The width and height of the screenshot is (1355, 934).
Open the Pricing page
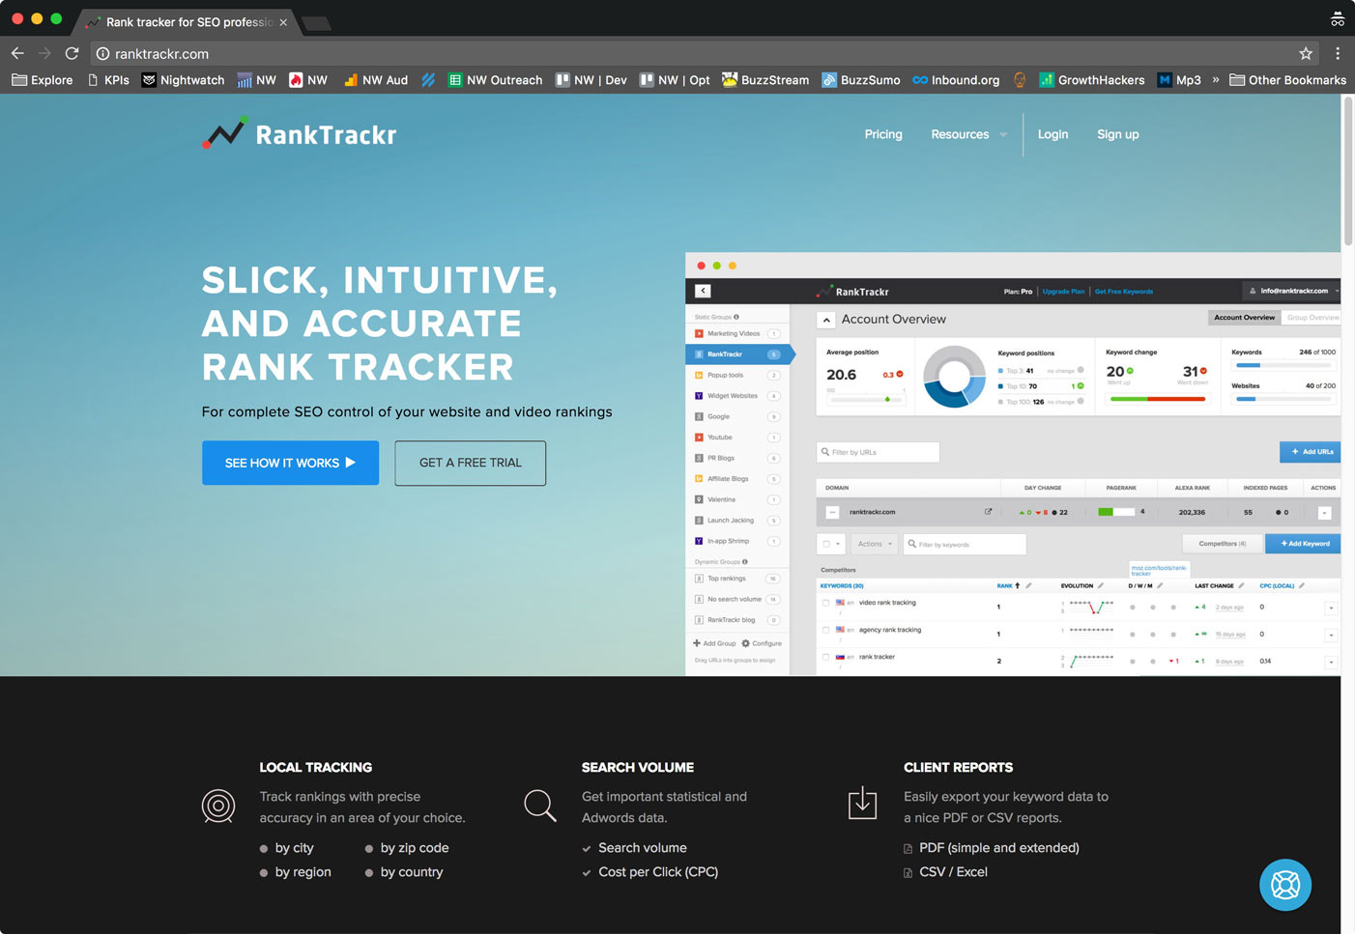[883, 134]
